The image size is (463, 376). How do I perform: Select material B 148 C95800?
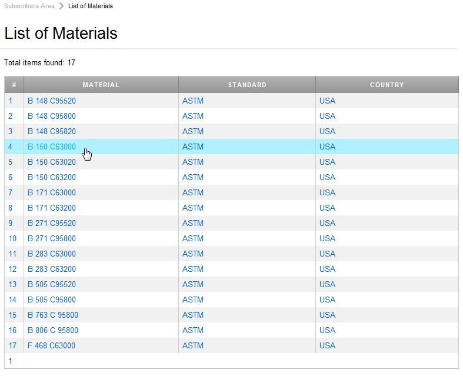click(x=52, y=116)
